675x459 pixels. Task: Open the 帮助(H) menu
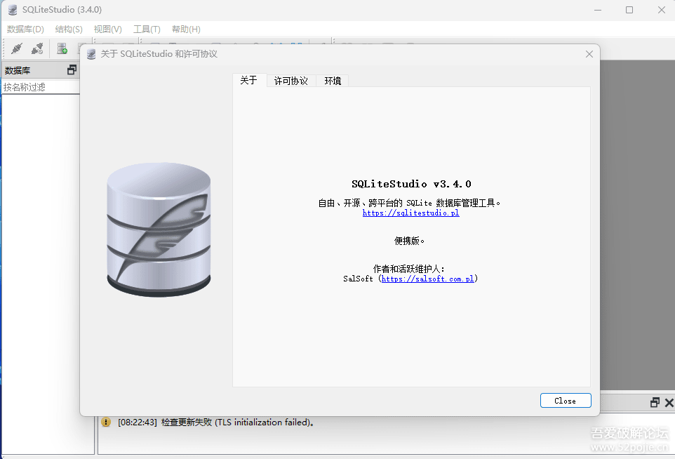click(186, 29)
